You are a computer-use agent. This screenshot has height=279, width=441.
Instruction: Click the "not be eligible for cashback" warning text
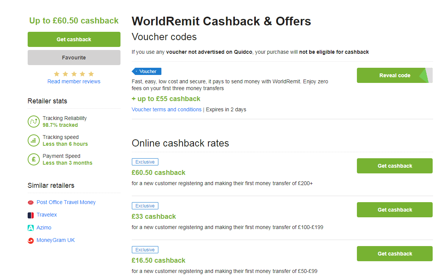coord(334,52)
